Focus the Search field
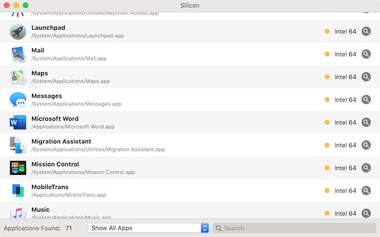Viewport: 380px width, 237px height. tap(294, 228)
